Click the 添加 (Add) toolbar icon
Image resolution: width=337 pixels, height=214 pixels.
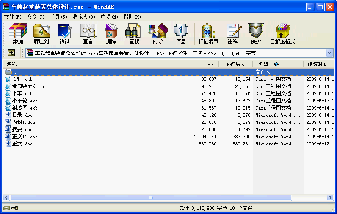[18, 33]
